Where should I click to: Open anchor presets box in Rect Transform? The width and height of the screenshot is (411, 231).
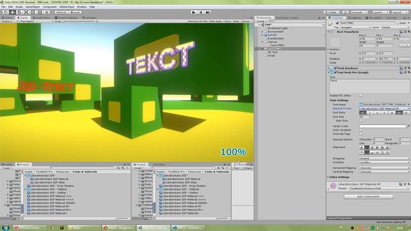pyautogui.click(x=335, y=42)
